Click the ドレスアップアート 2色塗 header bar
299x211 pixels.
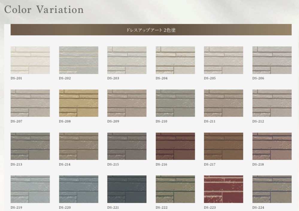coord(151,30)
